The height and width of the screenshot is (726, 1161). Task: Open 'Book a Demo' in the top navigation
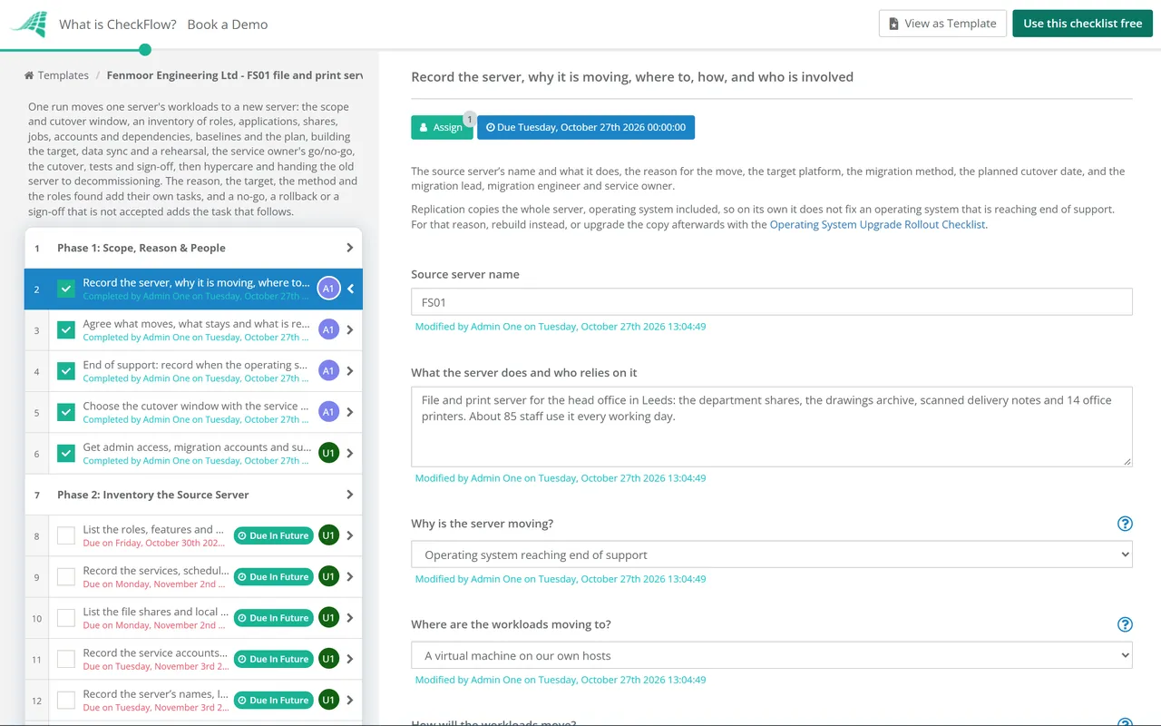(228, 25)
